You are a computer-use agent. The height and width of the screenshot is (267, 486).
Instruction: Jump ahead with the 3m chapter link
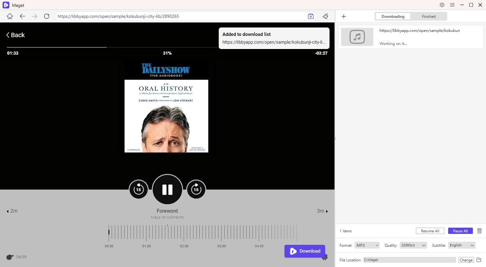click(322, 211)
